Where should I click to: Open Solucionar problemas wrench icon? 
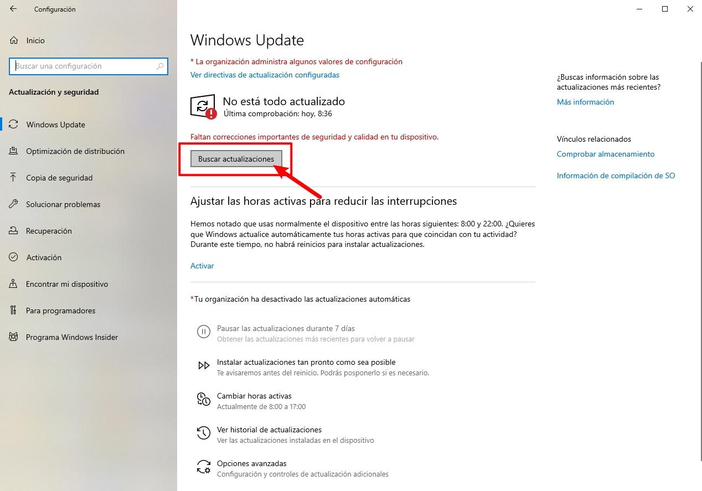(14, 204)
